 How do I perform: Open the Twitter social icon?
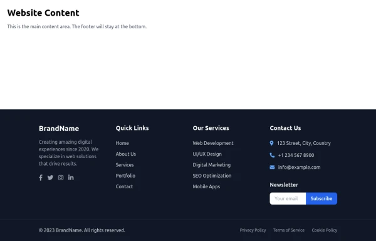click(x=50, y=178)
